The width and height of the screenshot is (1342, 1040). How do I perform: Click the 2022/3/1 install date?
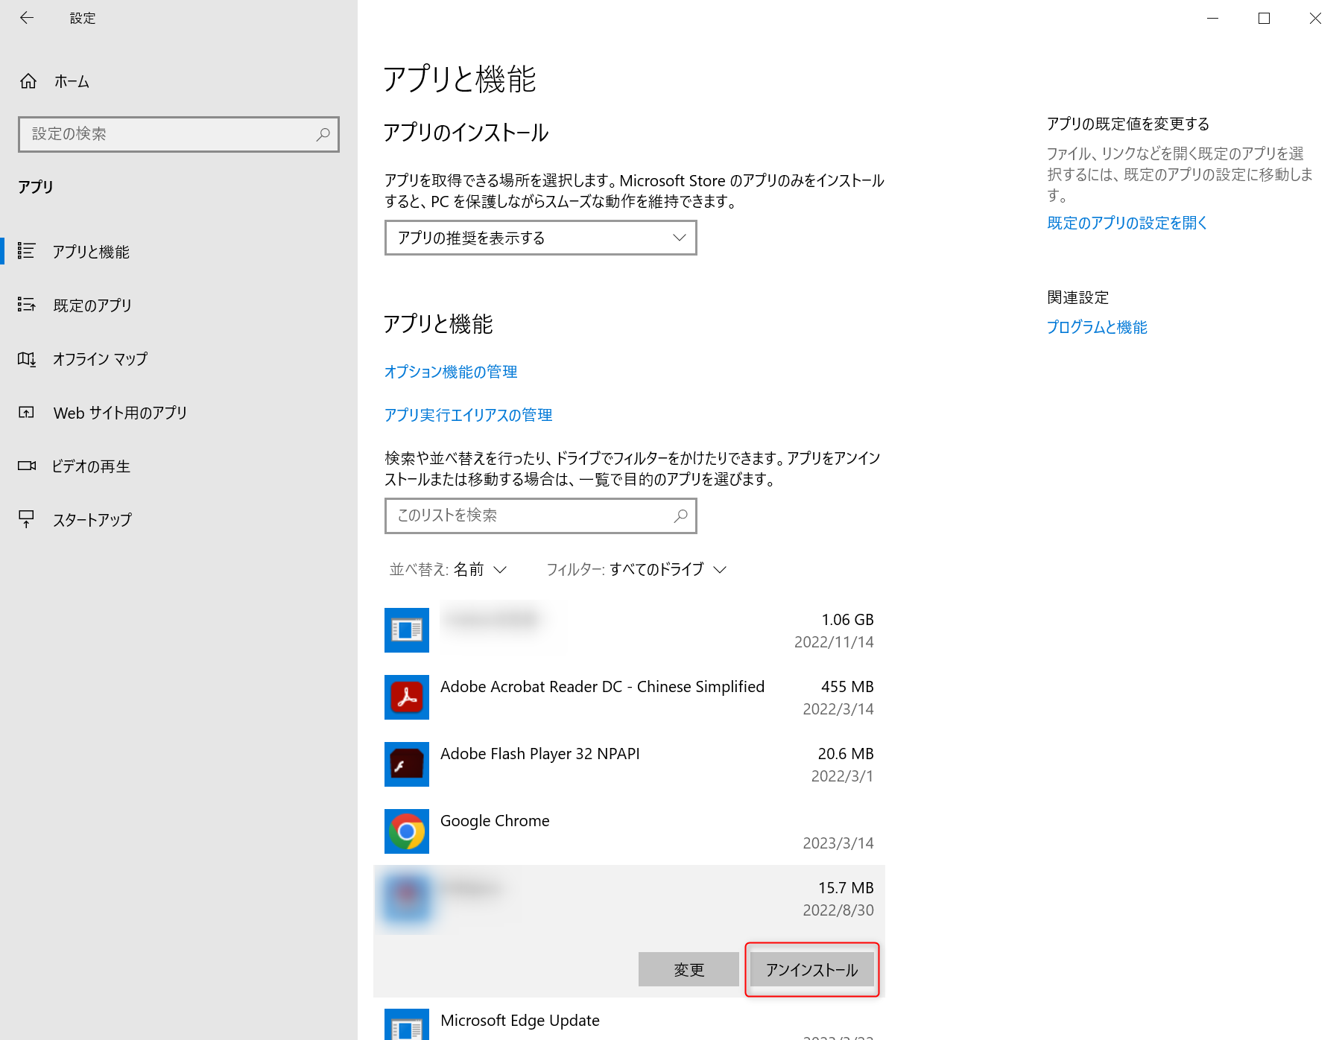[x=842, y=776]
